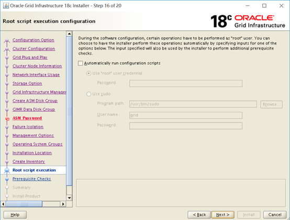Screen dimensions: 290x220
Task: Open the Grid Infrastructure Management step
Action: click(39, 92)
